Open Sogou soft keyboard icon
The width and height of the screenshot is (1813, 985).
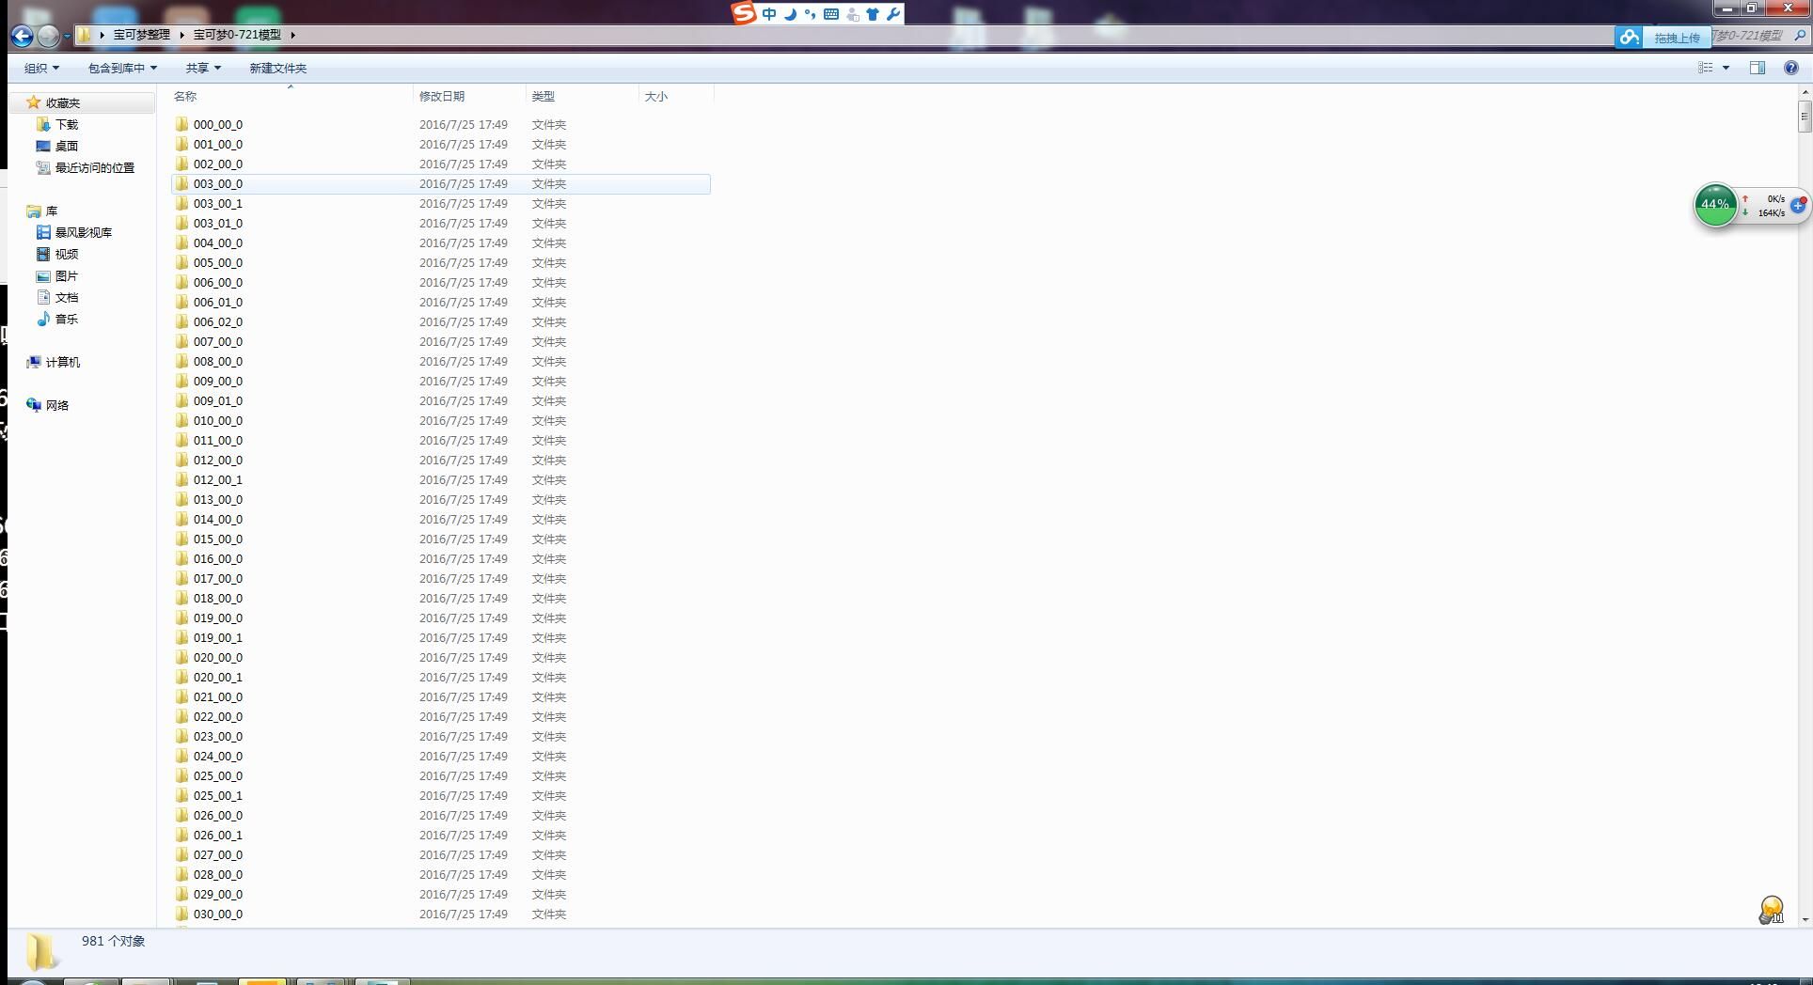[x=831, y=14]
